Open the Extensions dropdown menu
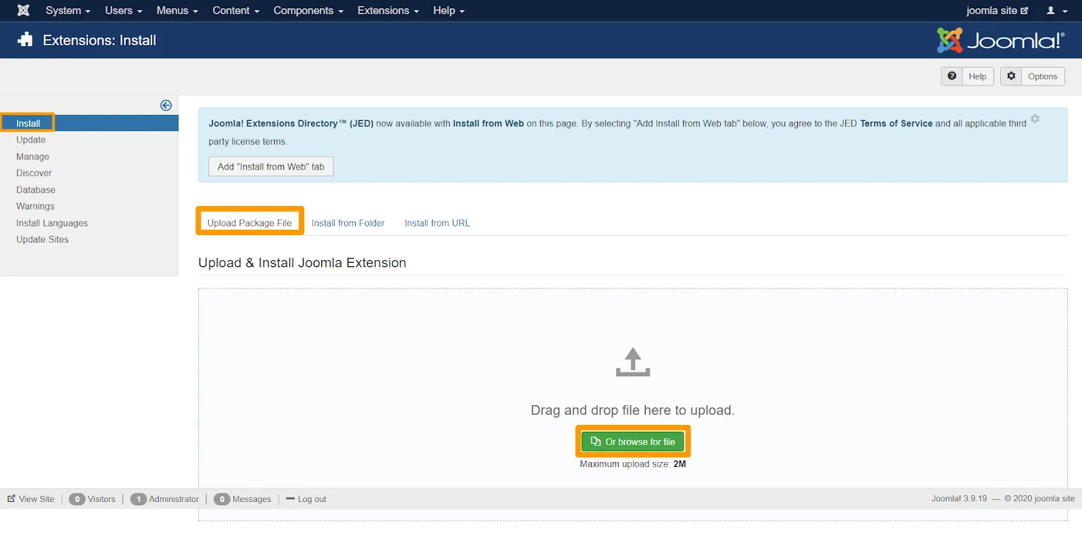The height and width of the screenshot is (556, 1082). (x=388, y=10)
